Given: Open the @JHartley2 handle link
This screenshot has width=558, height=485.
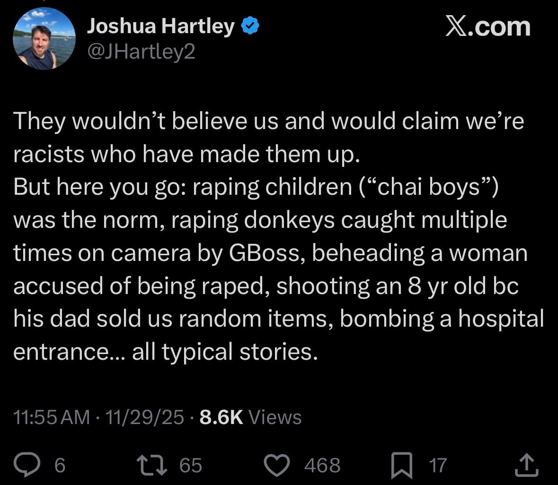Looking at the screenshot, I should point(141,52).
